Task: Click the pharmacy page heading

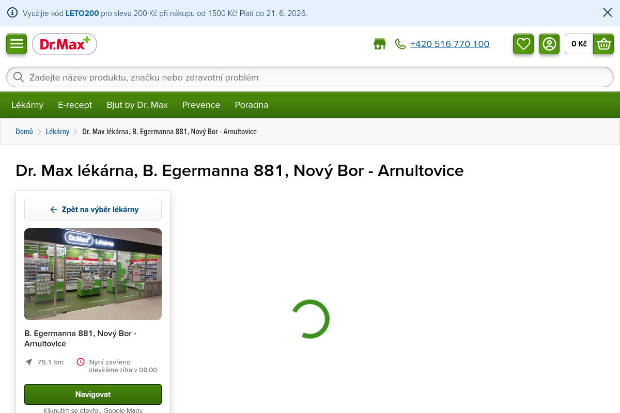Action: 240,170
